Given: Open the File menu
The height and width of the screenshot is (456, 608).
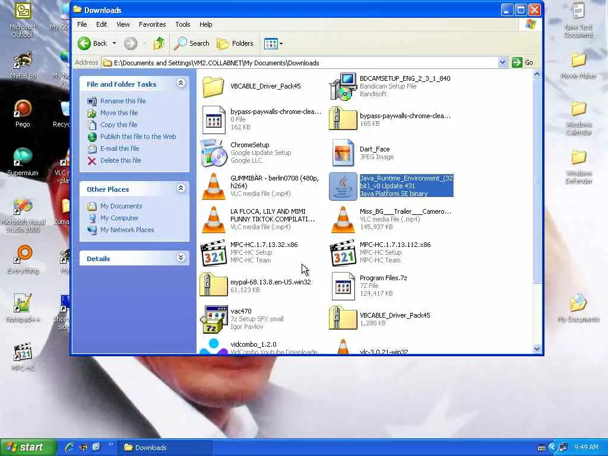Looking at the screenshot, I should 82,24.
